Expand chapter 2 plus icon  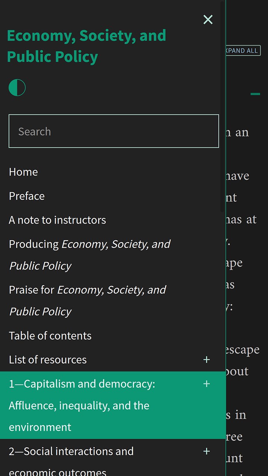click(207, 451)
